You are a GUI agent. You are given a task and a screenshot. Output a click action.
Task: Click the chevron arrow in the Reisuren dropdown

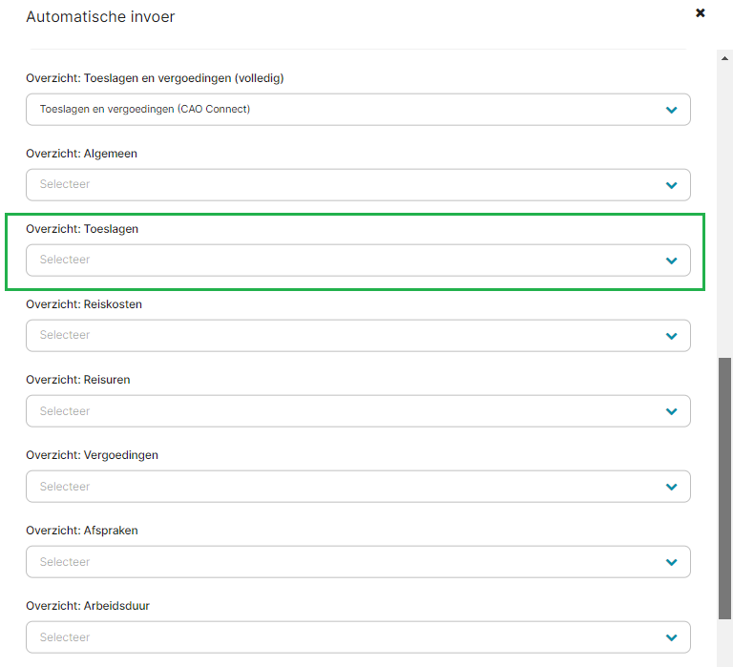[x=671, y=411]
